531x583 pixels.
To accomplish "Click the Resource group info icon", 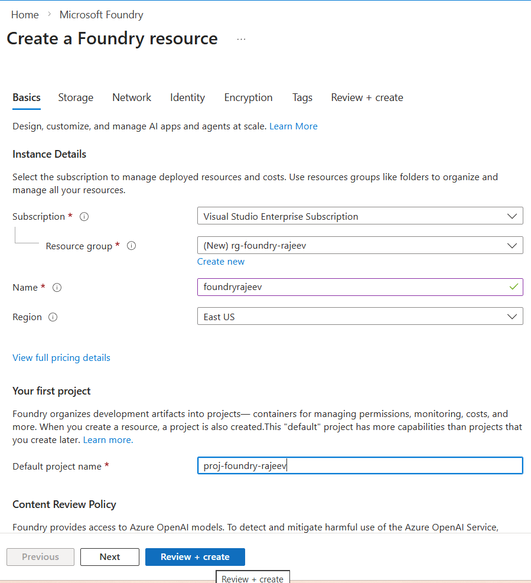I will point(131,246).
